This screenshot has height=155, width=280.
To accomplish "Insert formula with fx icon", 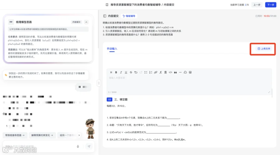I will tap(161, 72).
